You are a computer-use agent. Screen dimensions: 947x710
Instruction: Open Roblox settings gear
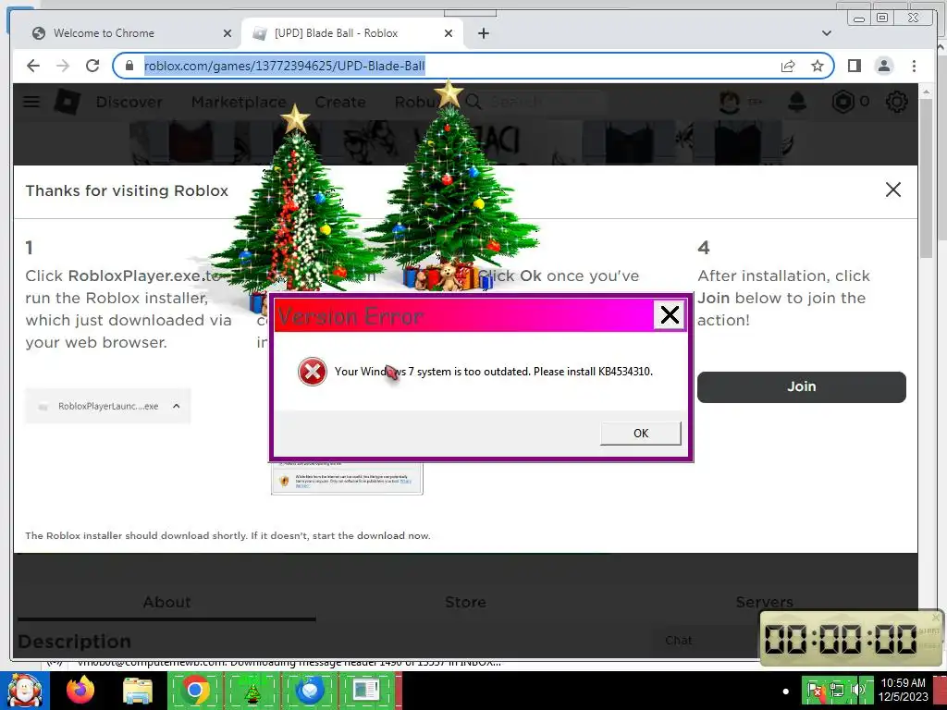[x=896, y=102]
